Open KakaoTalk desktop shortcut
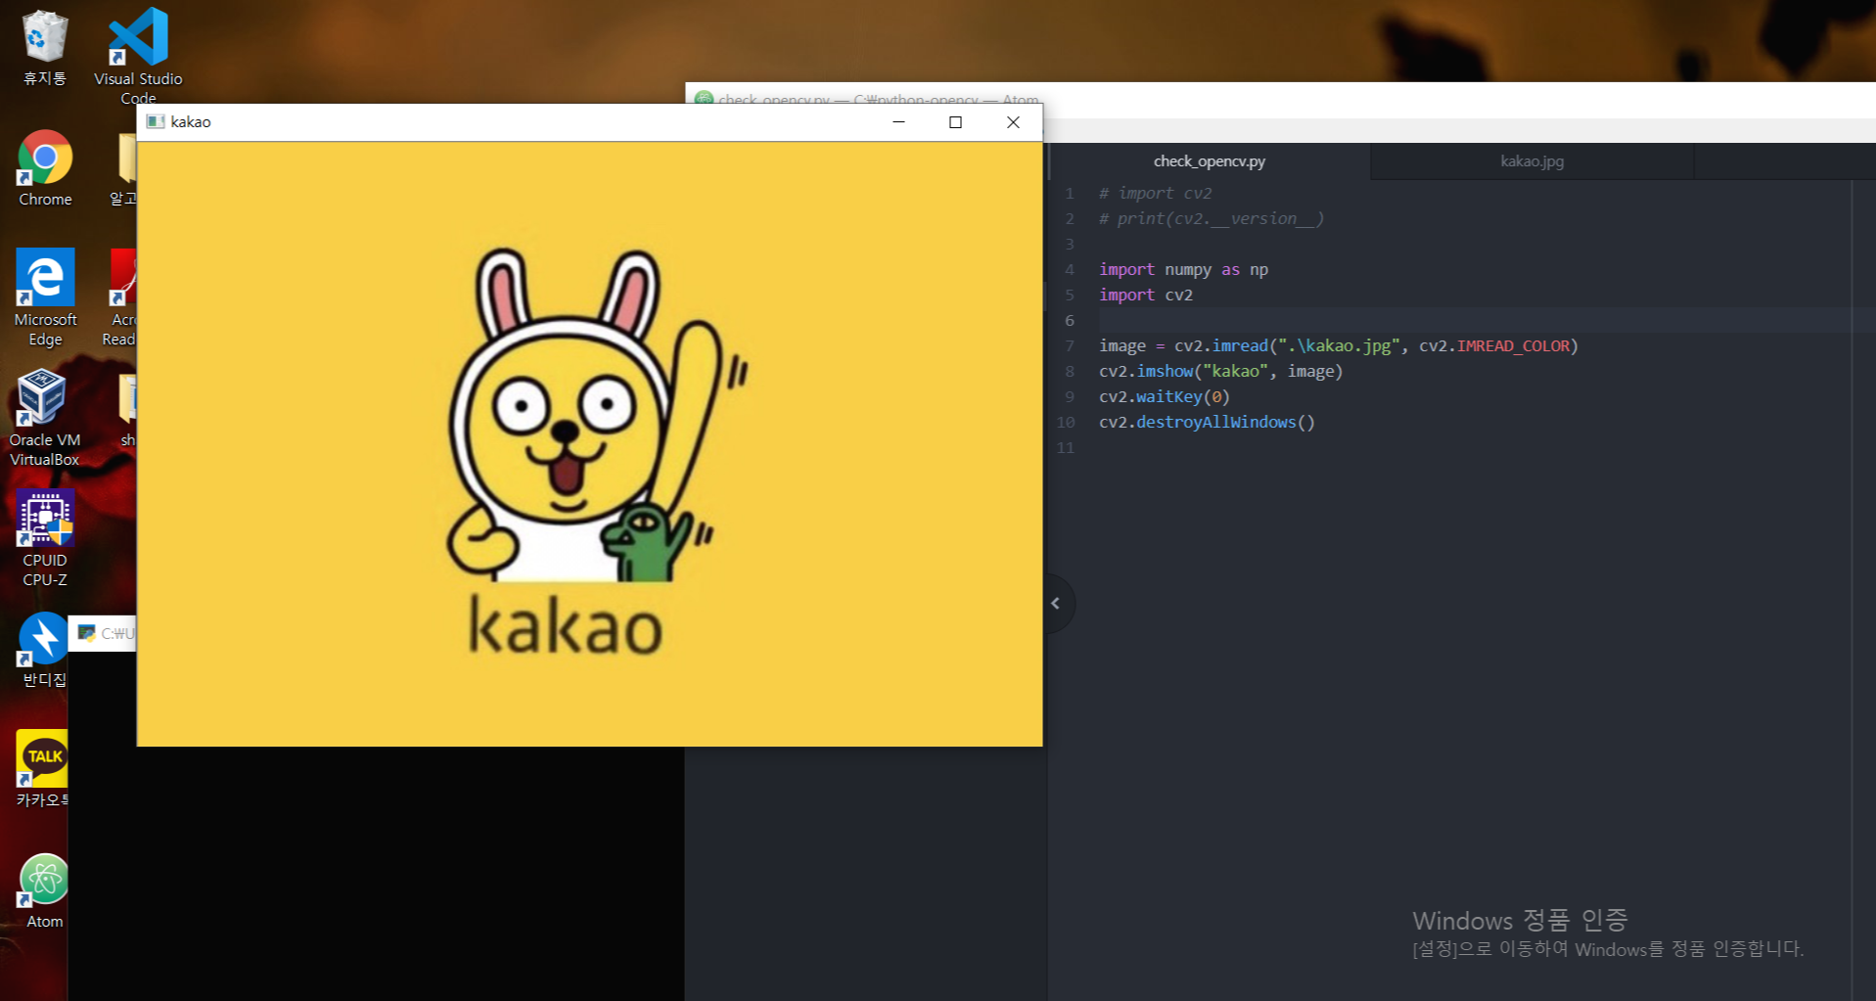 (42, 769)
